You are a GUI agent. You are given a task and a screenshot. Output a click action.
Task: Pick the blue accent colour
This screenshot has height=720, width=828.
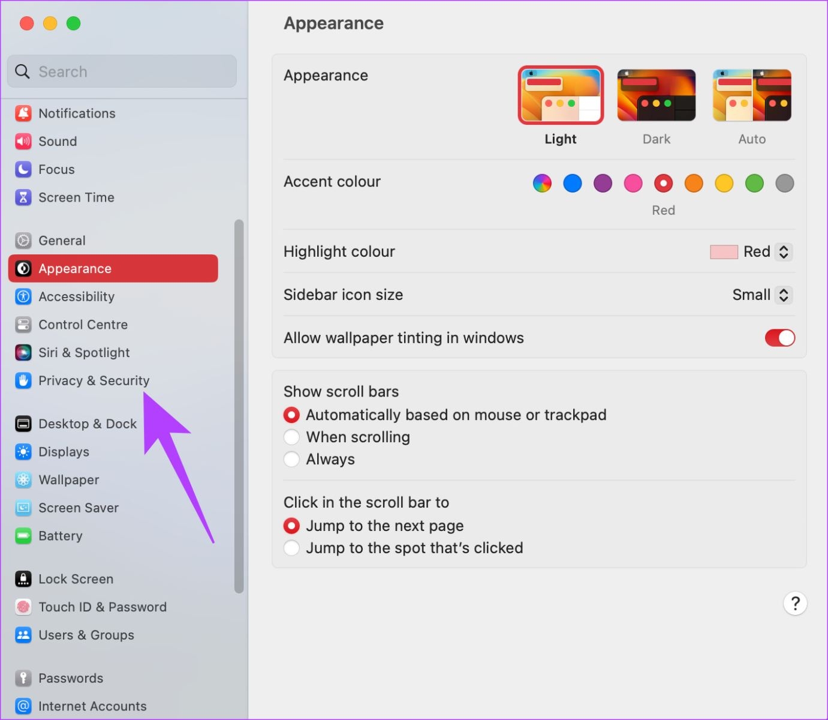573,184
